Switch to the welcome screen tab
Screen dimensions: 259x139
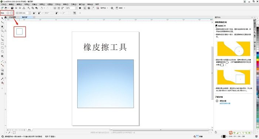coord(12,17)
